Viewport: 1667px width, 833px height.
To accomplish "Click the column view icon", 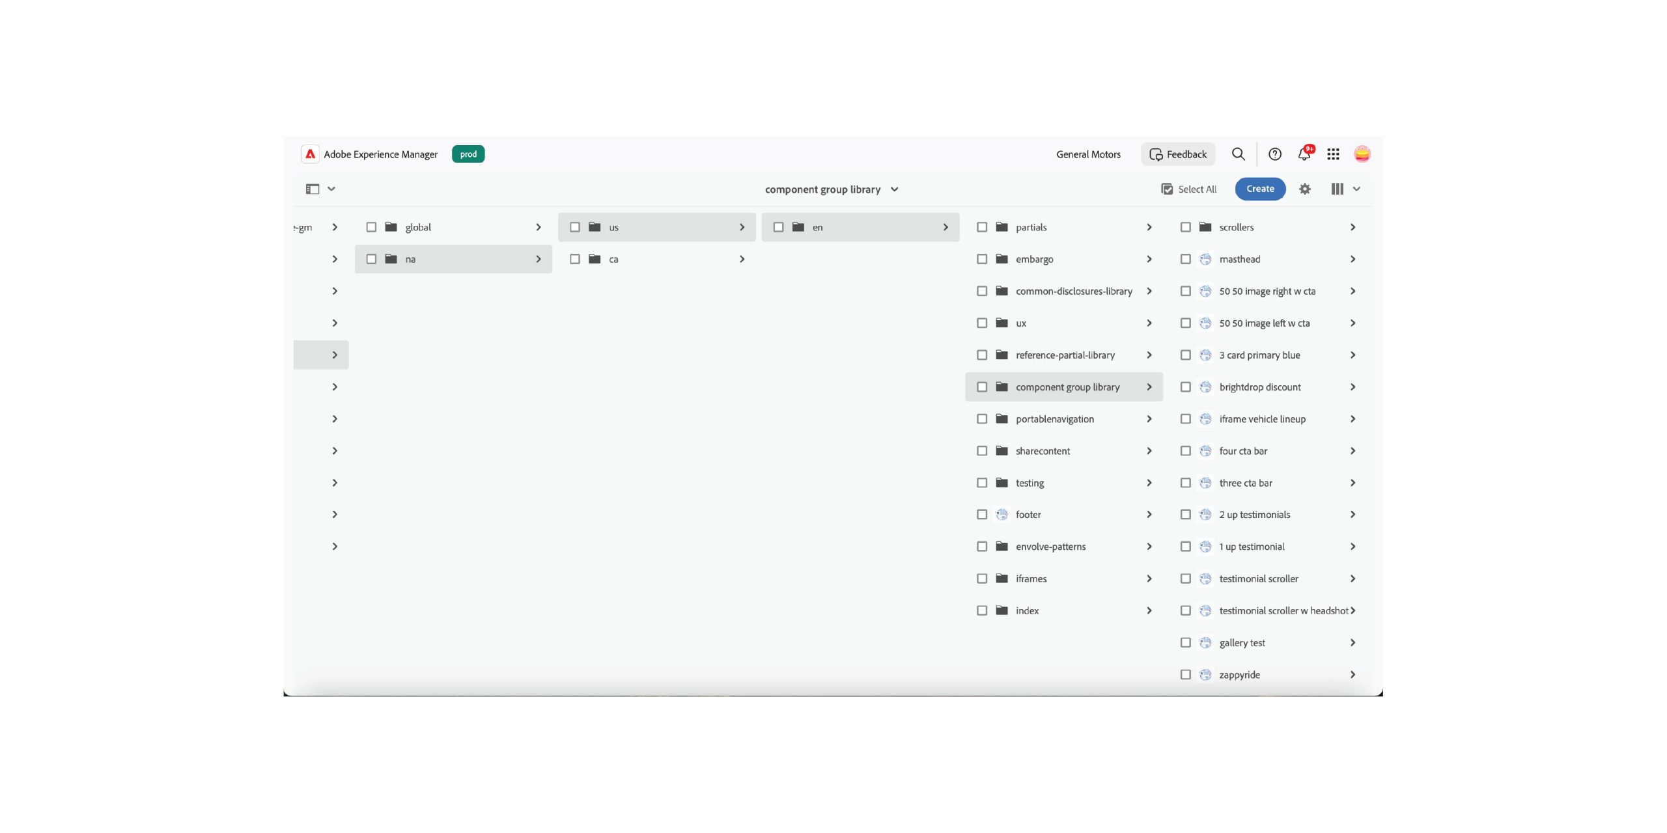I will click(1337, 189).
